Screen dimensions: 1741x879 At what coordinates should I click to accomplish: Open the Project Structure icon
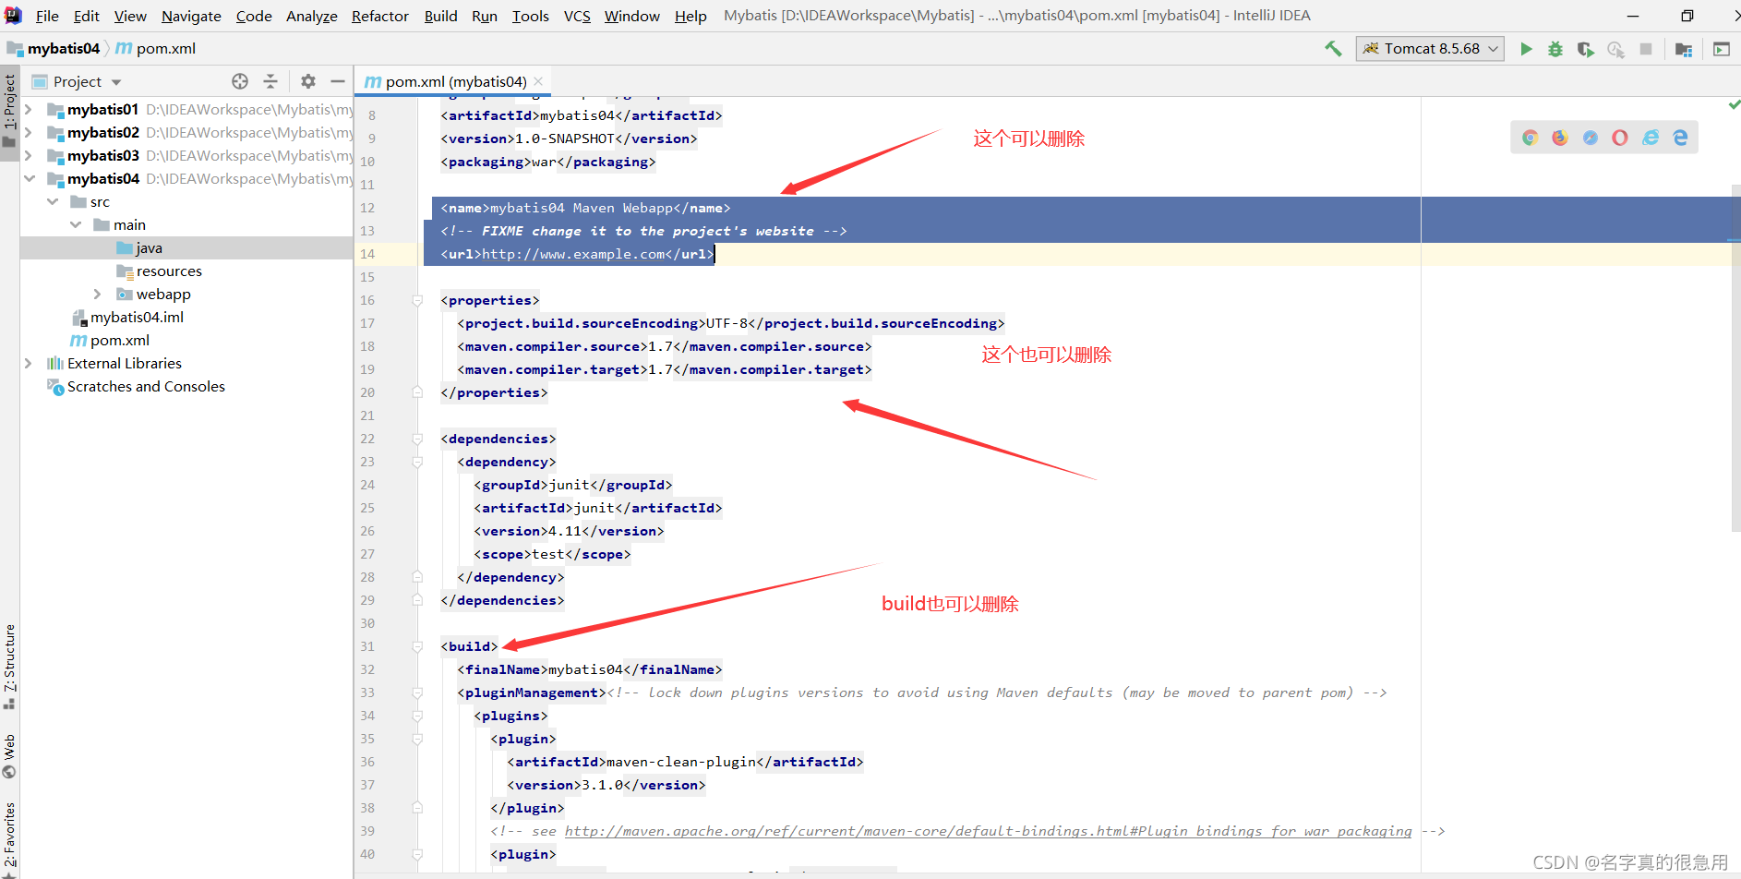pyautogui.click(x=1684, y=49)
